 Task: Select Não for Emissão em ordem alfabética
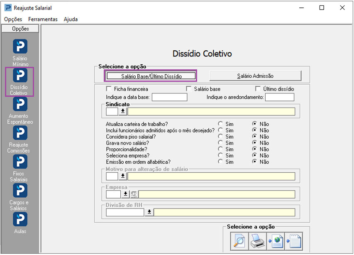click(254, 162)
